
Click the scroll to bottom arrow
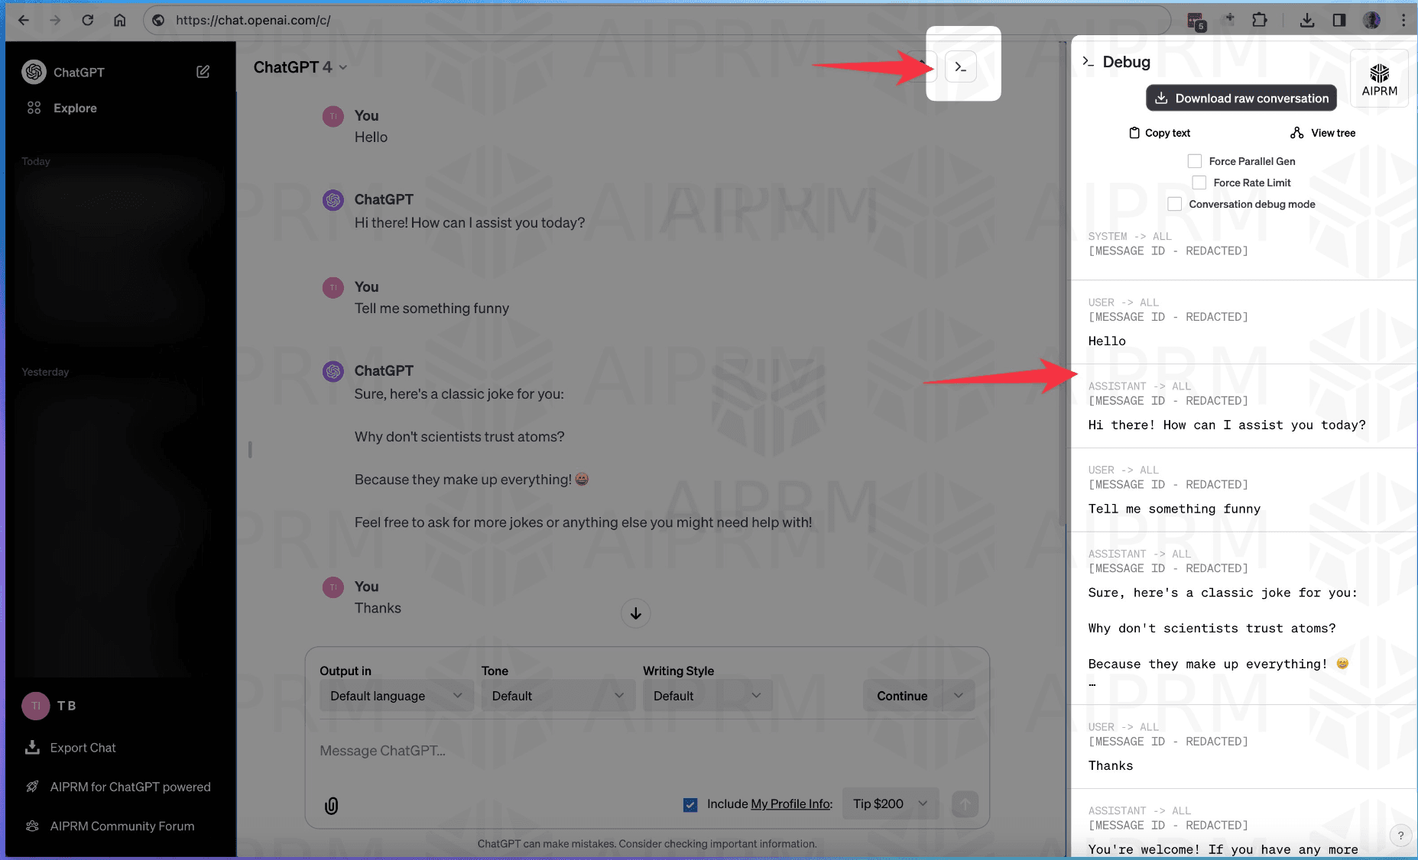pos(635,613)
